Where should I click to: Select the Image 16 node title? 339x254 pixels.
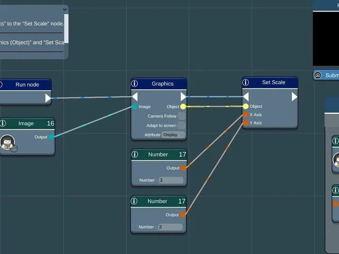click(27, 123)
